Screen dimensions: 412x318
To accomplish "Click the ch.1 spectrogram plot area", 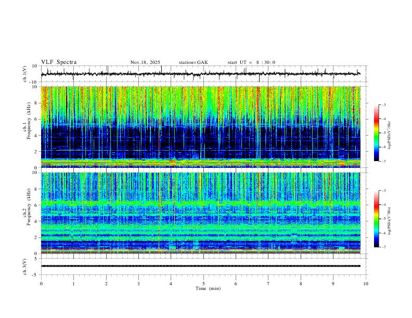I will (x=201, y=127).
